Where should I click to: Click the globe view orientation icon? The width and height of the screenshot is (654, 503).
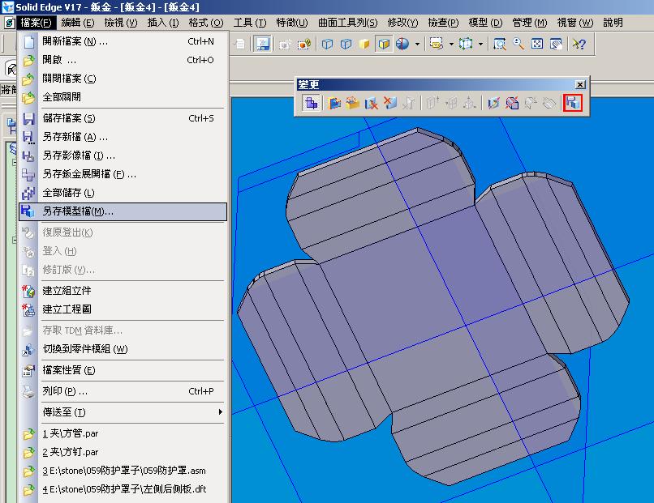[402, 44]
